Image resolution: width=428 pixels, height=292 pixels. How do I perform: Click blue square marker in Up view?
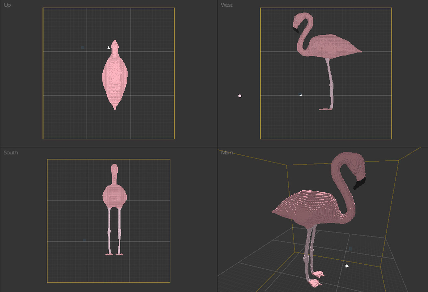[x=83, y=47]
